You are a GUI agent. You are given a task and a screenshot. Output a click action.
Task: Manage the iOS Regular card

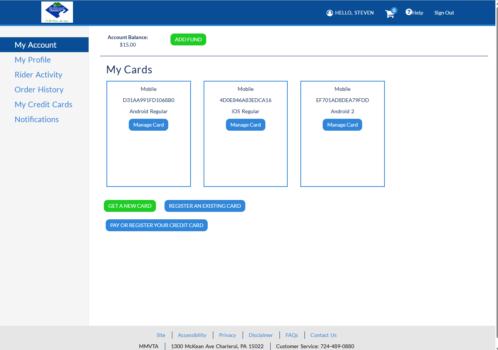(246, 125)
